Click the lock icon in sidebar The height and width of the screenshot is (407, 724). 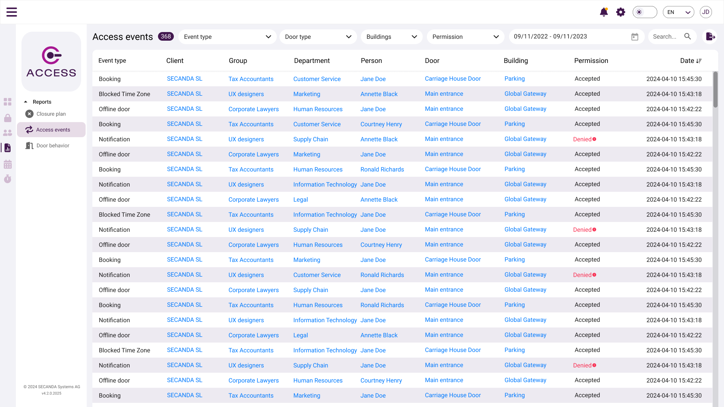click(x=8, y=118)
